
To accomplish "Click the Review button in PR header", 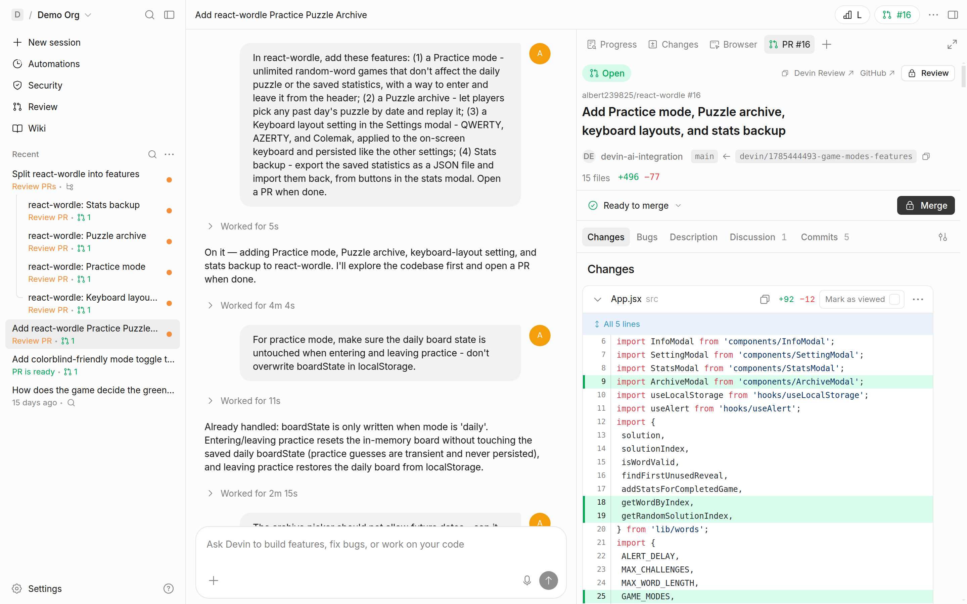I will [x=928, y=73].
